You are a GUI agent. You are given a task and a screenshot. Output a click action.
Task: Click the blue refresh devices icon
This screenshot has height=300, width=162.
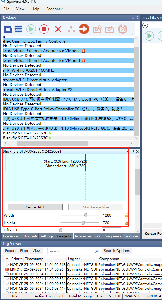tap(8, 29)
